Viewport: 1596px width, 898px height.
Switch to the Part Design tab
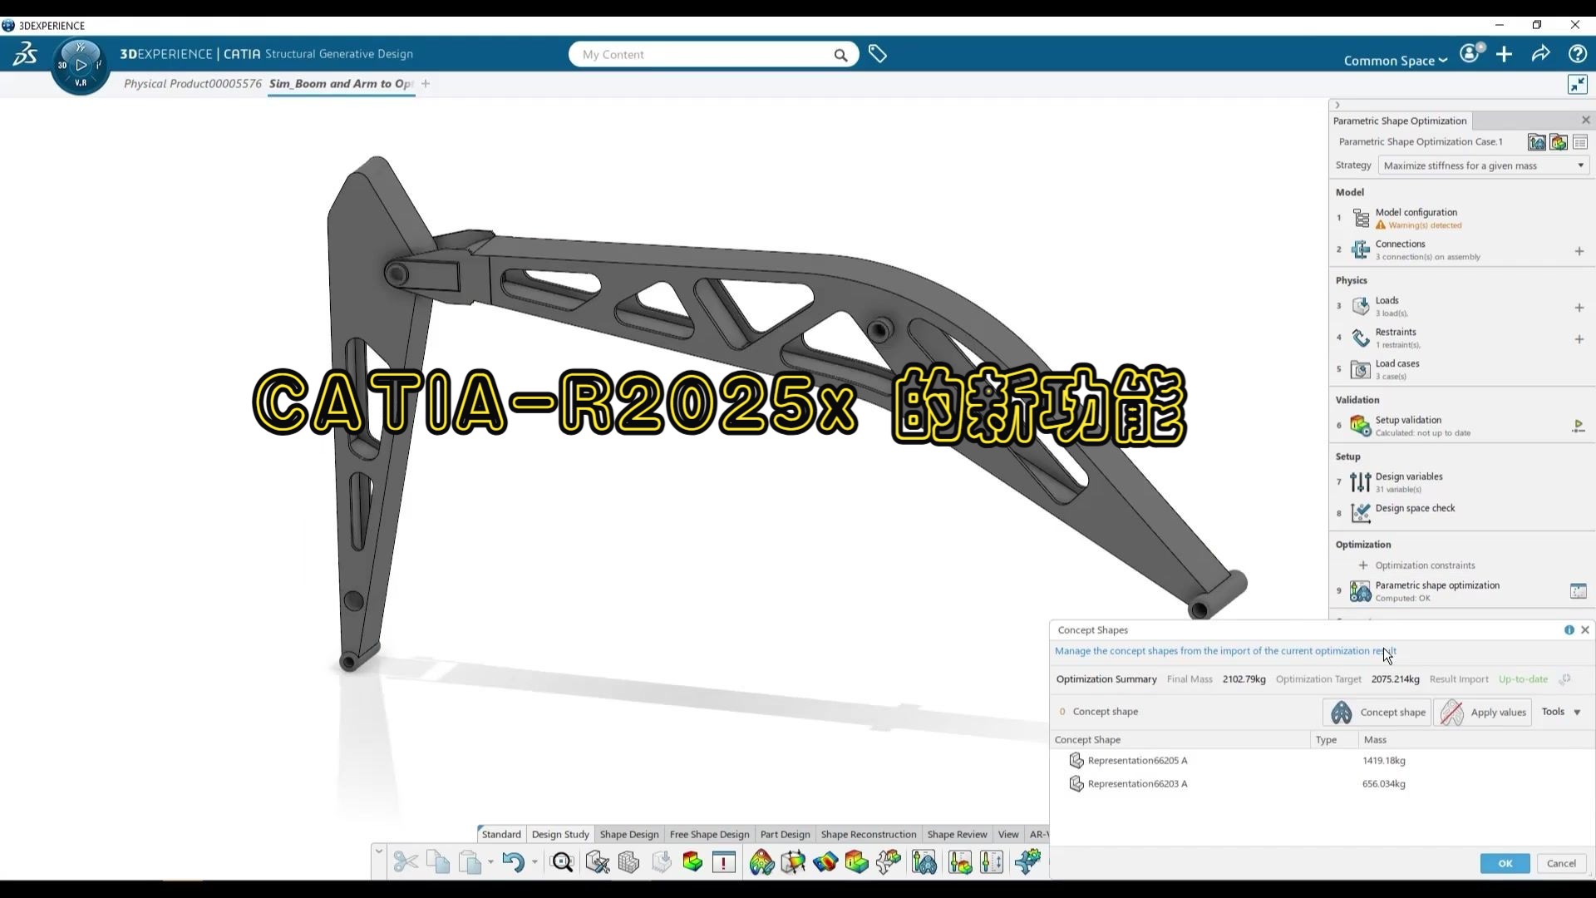tap(785, 834)
